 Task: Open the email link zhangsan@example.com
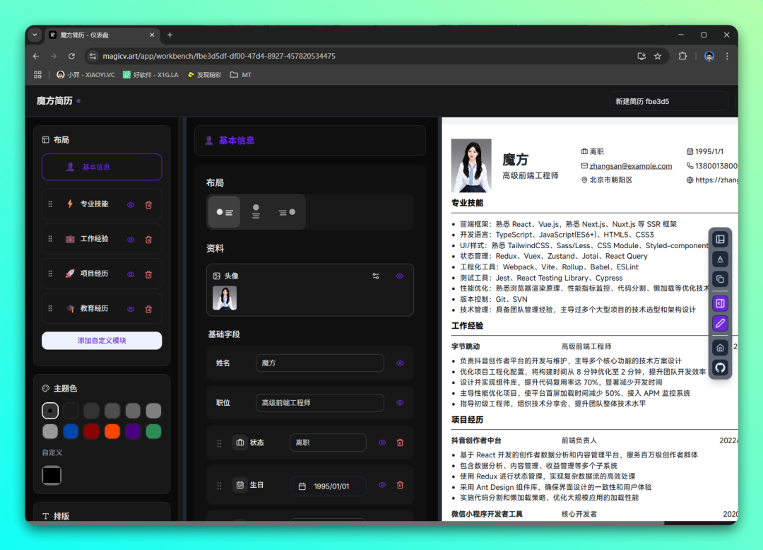[x=631, y=166]
